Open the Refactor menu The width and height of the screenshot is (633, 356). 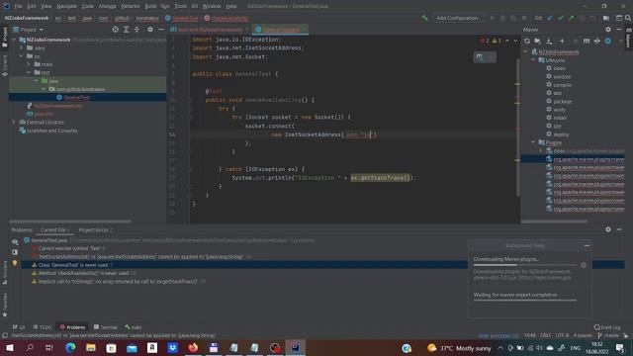point(130,6)
